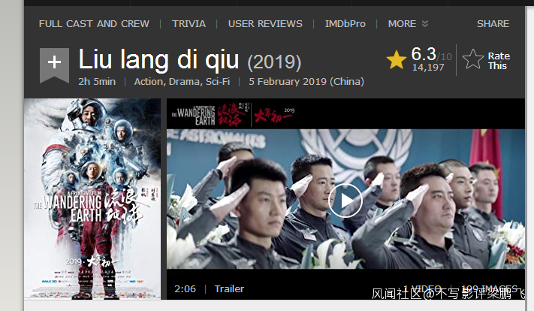Open the TRIVIA section
Image resolution: width=534 pixels, height=311 pixels.
(189, 24)
